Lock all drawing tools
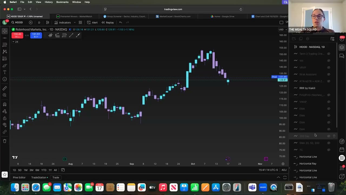346x195 pixels. click(5, 118)
